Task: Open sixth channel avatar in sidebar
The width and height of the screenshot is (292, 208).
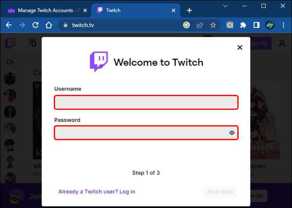Action: 10,162
